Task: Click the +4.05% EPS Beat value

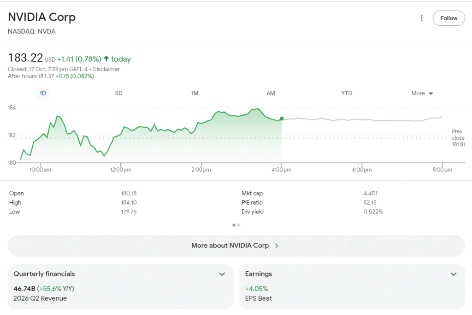Action: (256, 289)
